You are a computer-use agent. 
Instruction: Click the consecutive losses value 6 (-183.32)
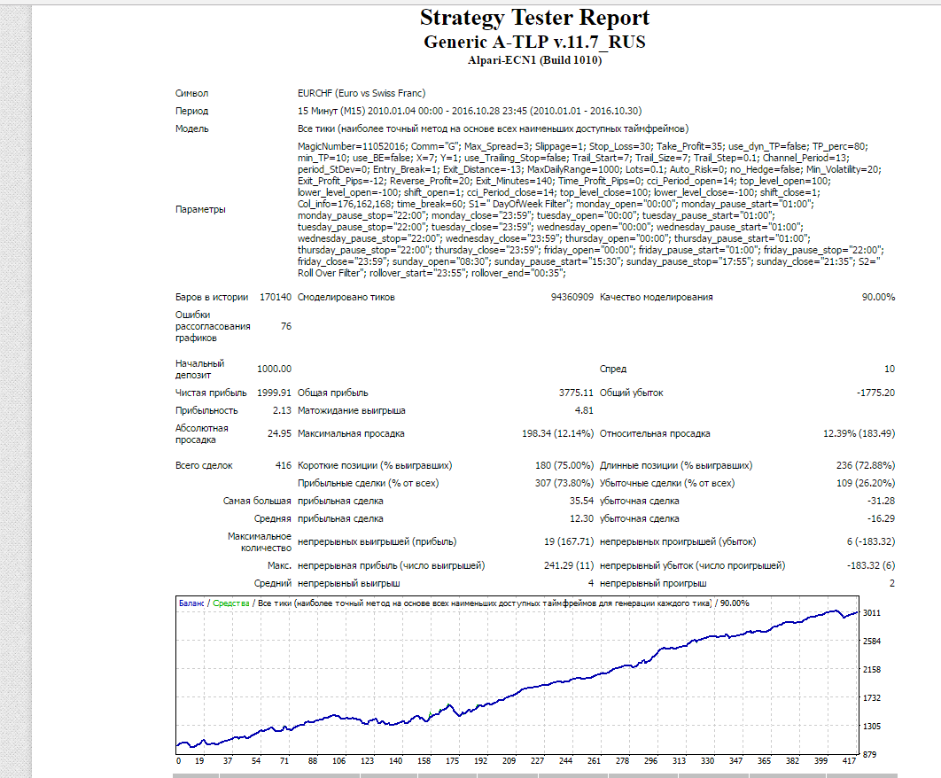(x=871, y=541)
